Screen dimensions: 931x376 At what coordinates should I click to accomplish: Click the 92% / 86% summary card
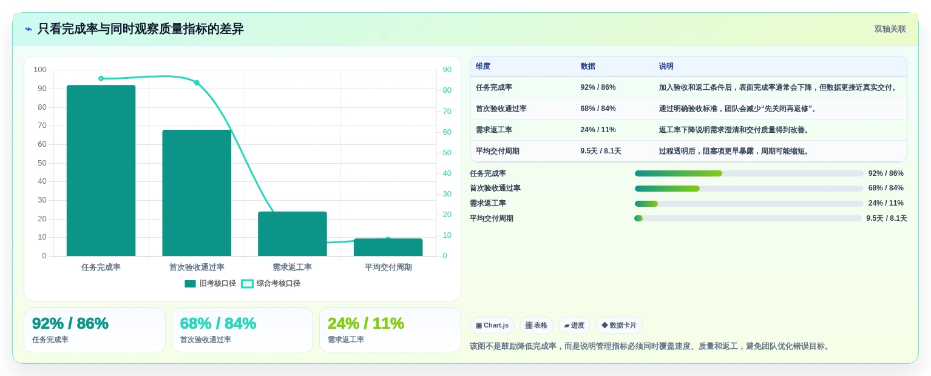pos(95,330)
